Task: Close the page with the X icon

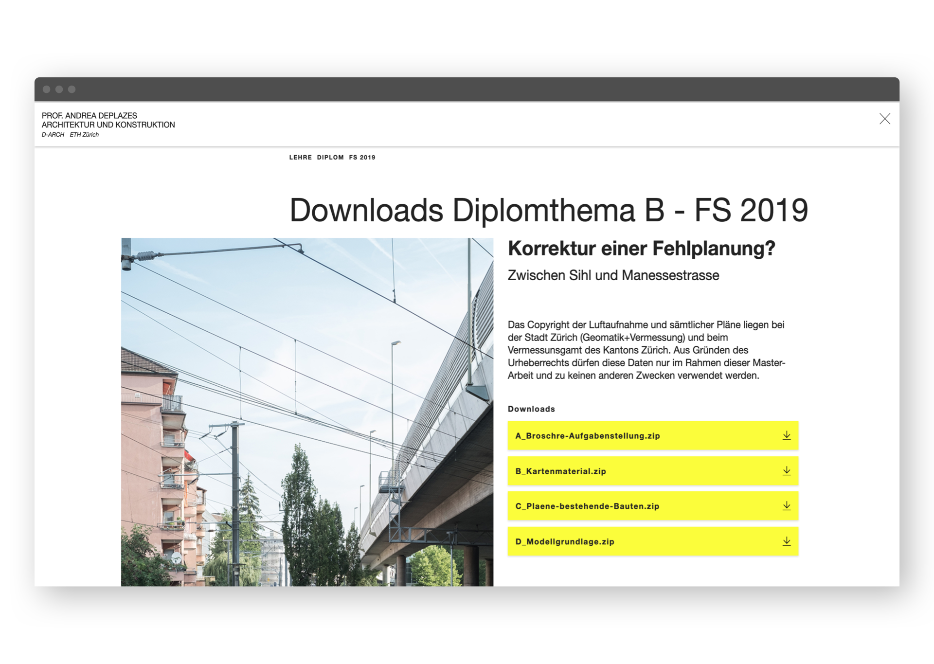Action: point(884,119)
